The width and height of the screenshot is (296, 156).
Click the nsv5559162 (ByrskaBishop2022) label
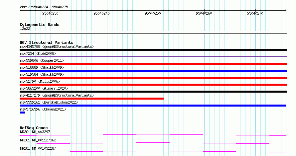pos(49,102)
